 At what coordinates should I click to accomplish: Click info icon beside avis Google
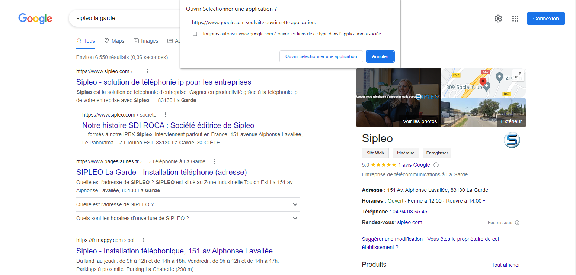coord(436,165)
